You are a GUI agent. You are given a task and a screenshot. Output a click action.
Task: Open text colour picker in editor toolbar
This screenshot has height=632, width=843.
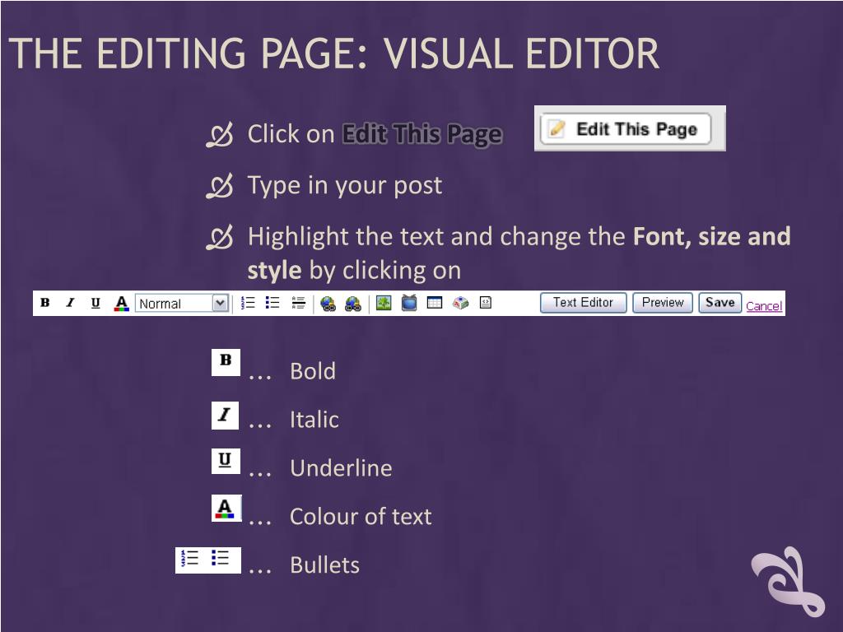(122, 303)
